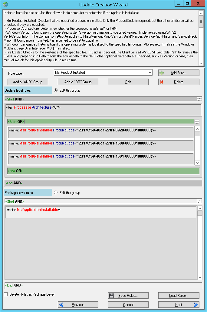
Task: Click the green plus icon on Add Rule
Action: 162,73
